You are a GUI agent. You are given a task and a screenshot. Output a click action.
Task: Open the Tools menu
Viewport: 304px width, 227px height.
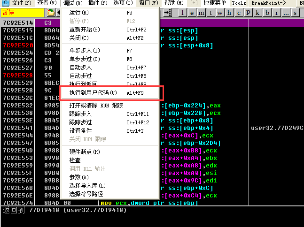point(239,3)
